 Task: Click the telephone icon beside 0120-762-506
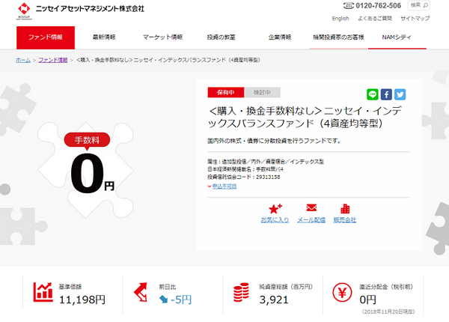(348, 5)
